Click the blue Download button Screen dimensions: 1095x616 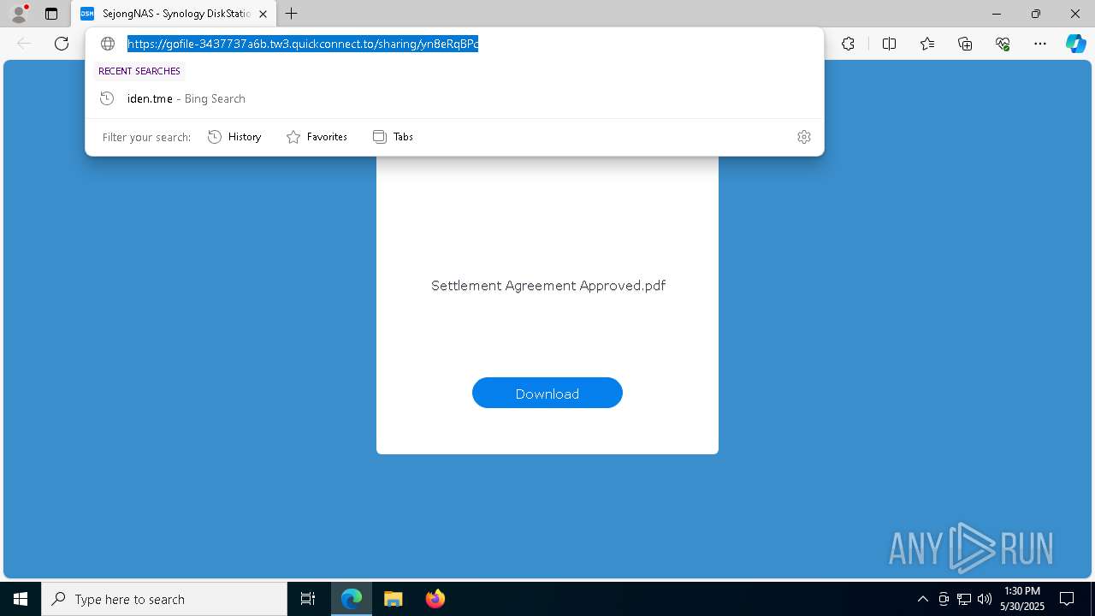click(x=547, y=393)
